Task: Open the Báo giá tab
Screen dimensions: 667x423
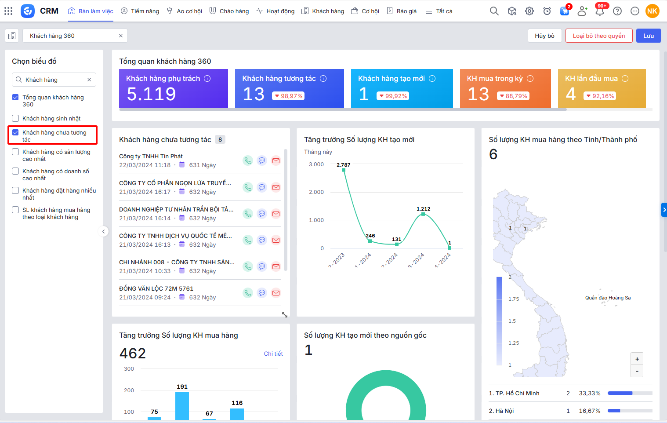Action: tap(402, 11)
